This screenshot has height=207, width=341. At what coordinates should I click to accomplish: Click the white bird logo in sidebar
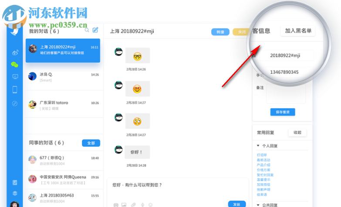(15, 32)
